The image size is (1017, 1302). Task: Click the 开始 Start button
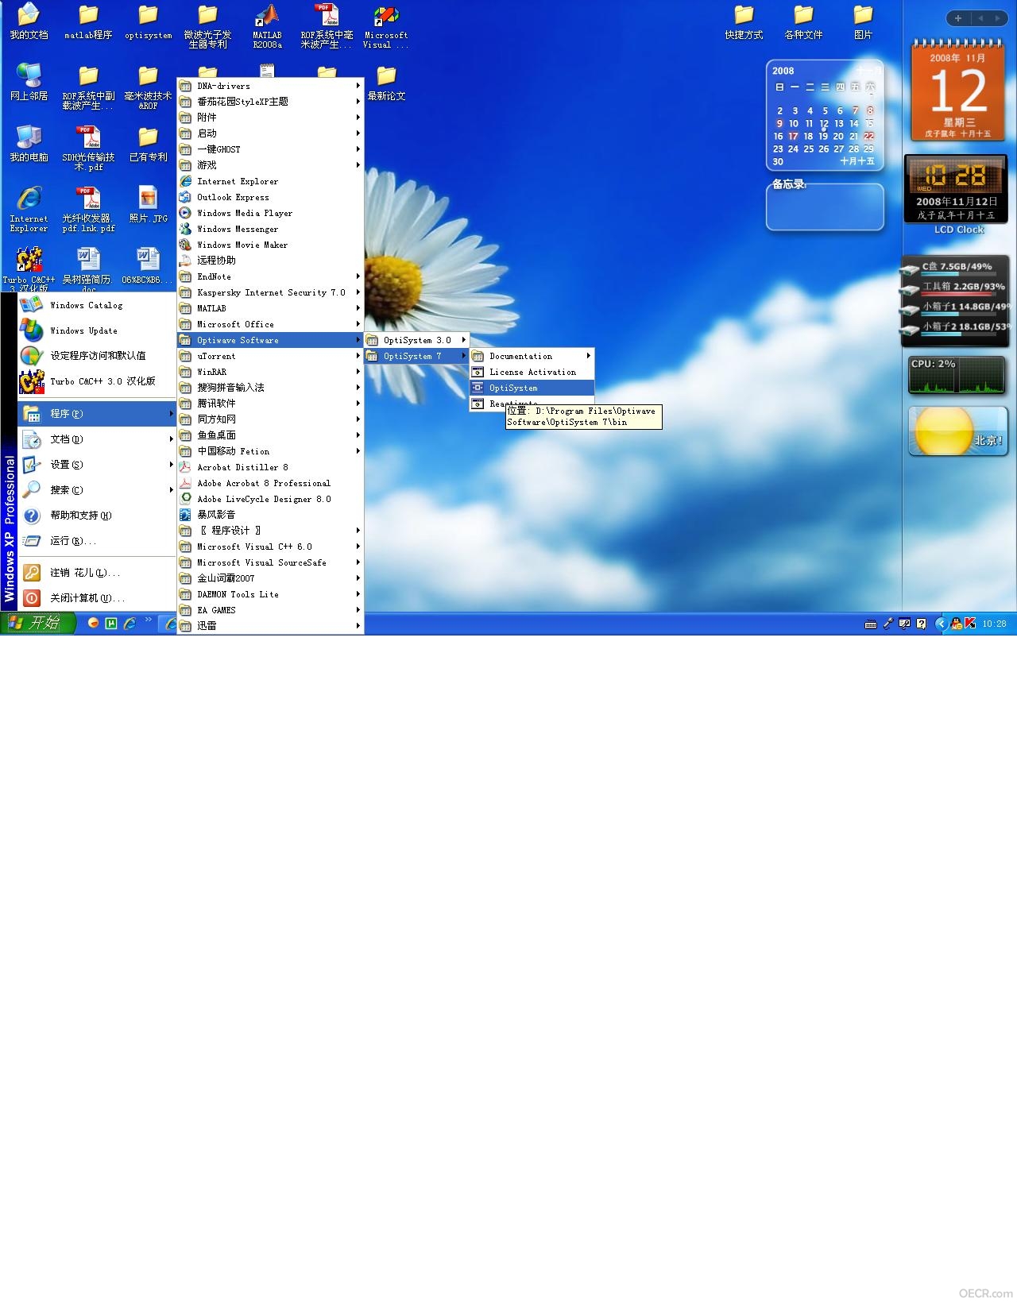pos(37,624)
